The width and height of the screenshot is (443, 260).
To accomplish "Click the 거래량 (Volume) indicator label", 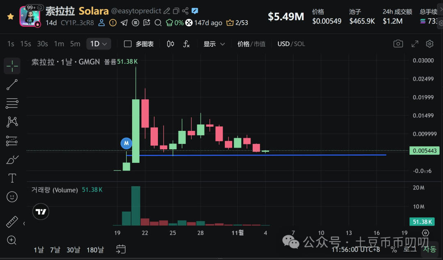I will tap(55, 190).
